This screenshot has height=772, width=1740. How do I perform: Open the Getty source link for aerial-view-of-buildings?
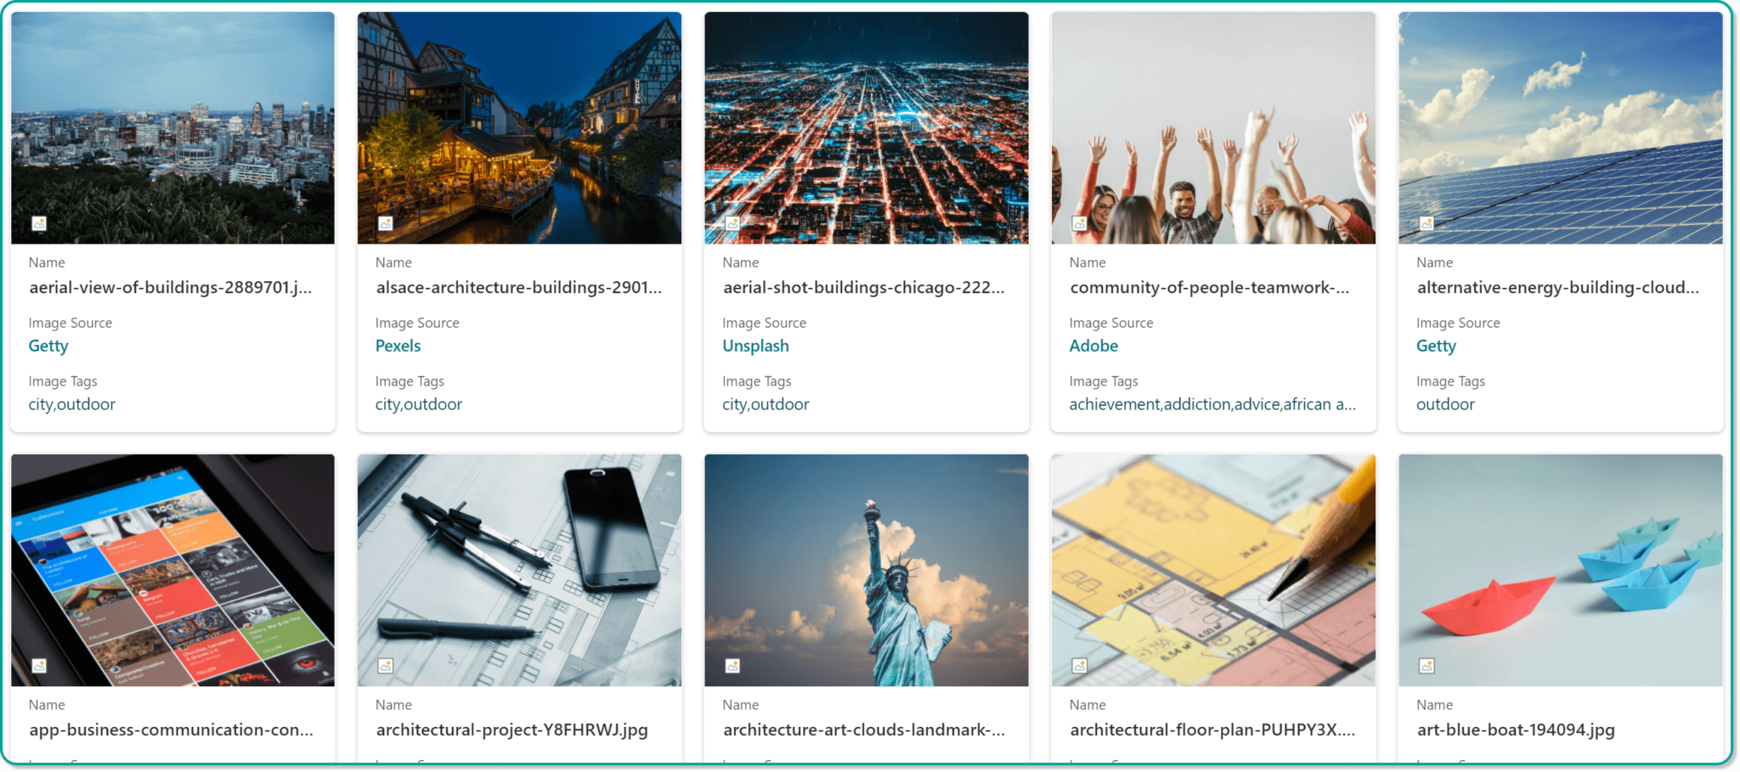48,346
